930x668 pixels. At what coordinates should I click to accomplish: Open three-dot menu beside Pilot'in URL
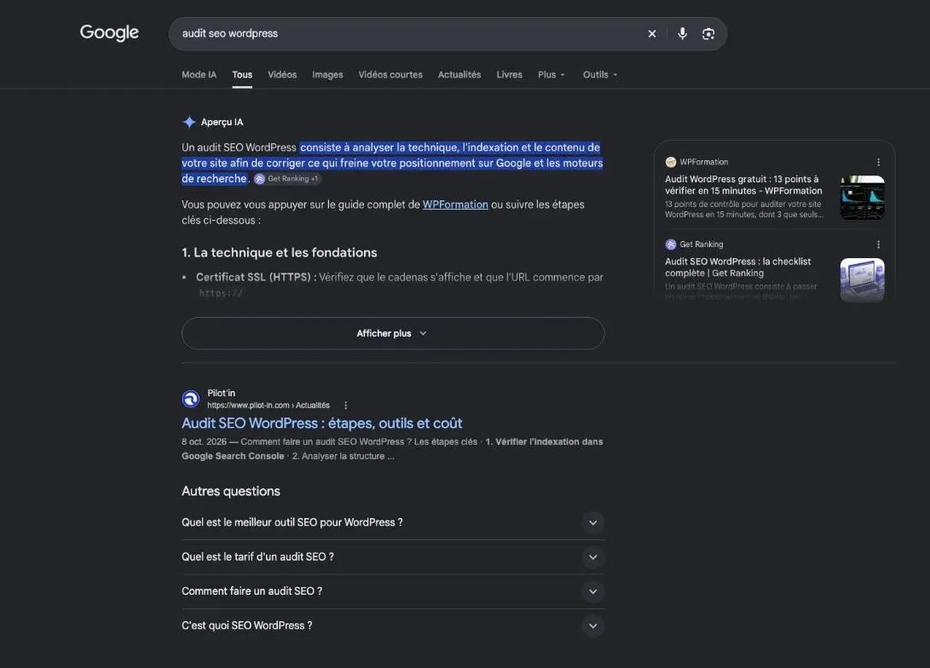[346, 406]
